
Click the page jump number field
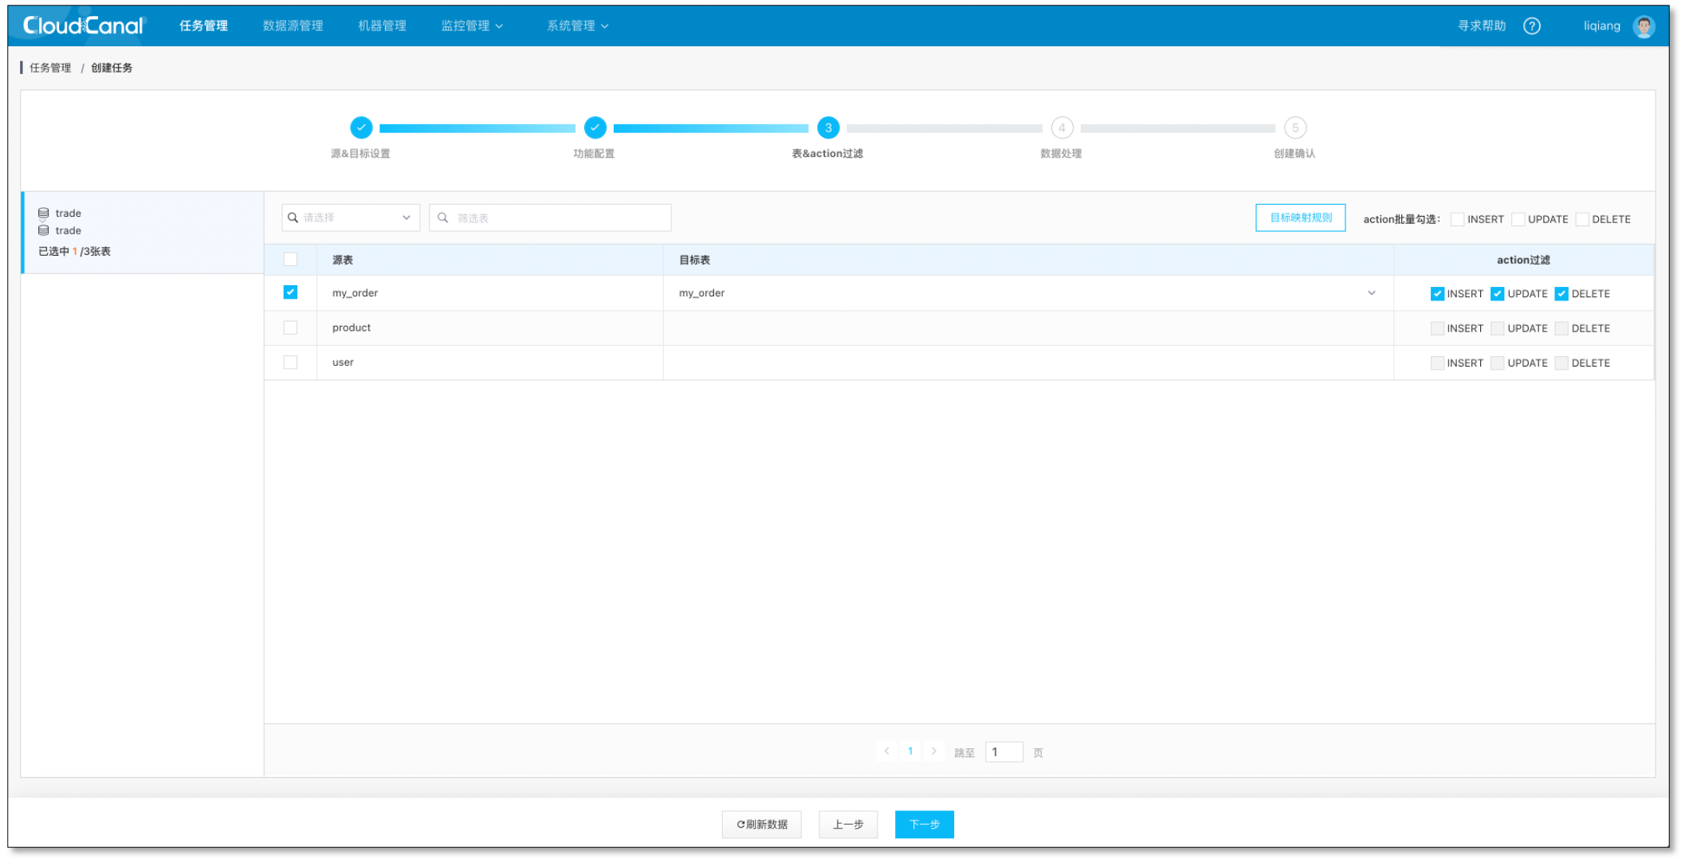(1004, 751)
